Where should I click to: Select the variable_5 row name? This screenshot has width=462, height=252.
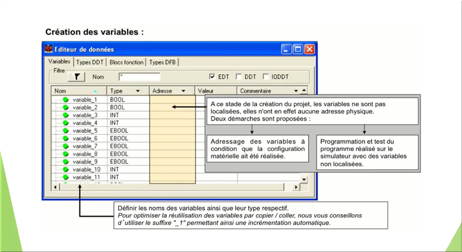point(85,131)
